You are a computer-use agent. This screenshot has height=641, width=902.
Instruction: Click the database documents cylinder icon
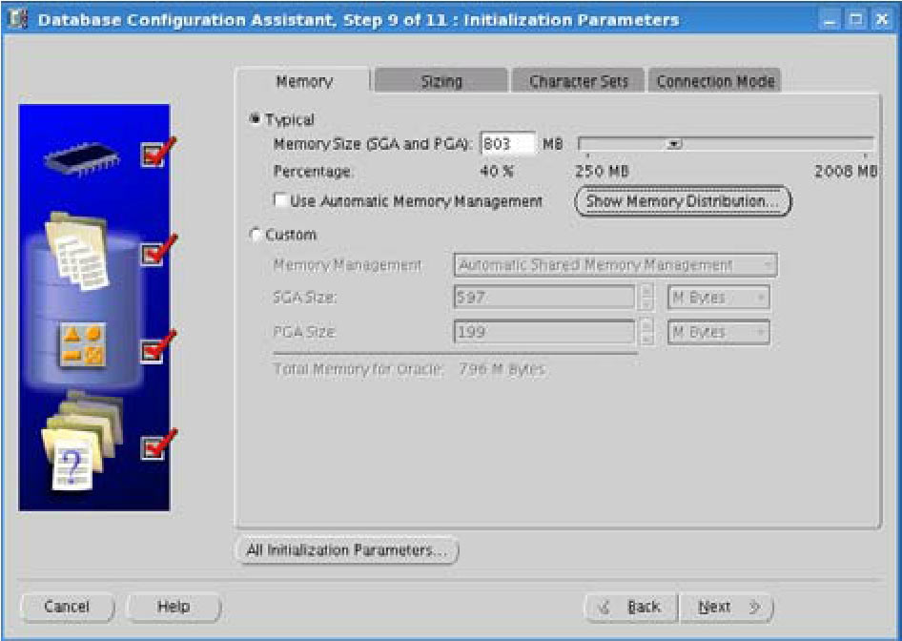click(80, 254)
